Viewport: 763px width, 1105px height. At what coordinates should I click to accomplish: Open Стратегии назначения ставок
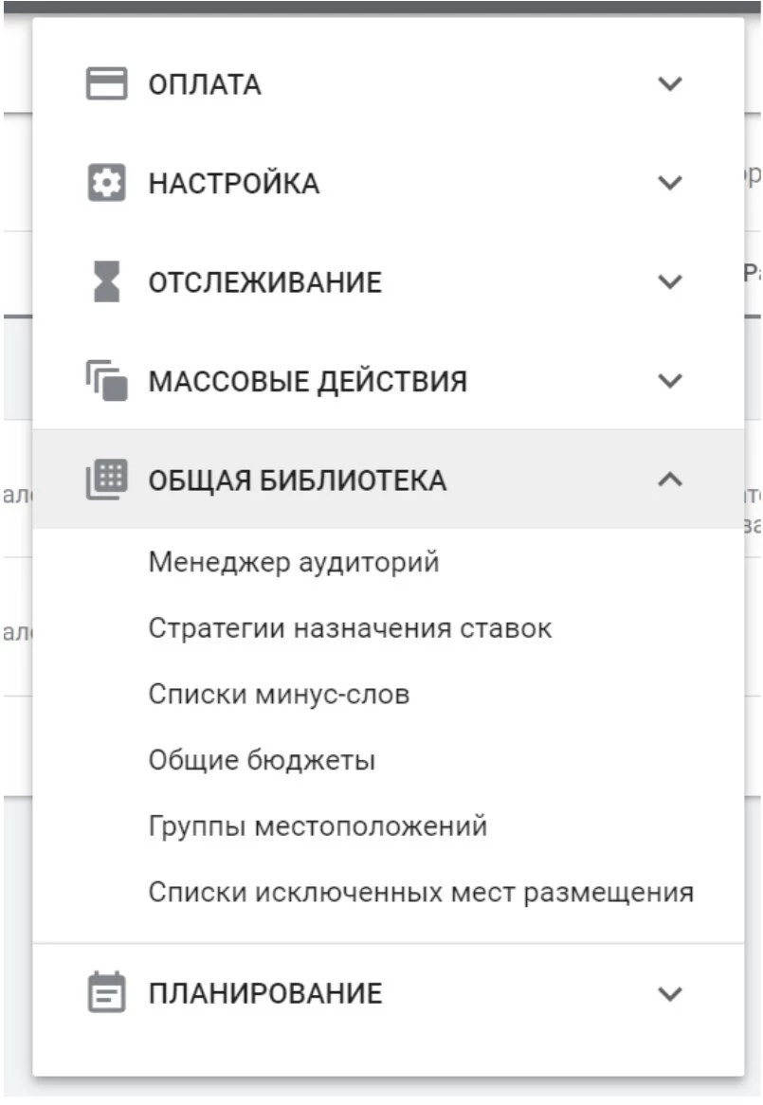point(350,628)
